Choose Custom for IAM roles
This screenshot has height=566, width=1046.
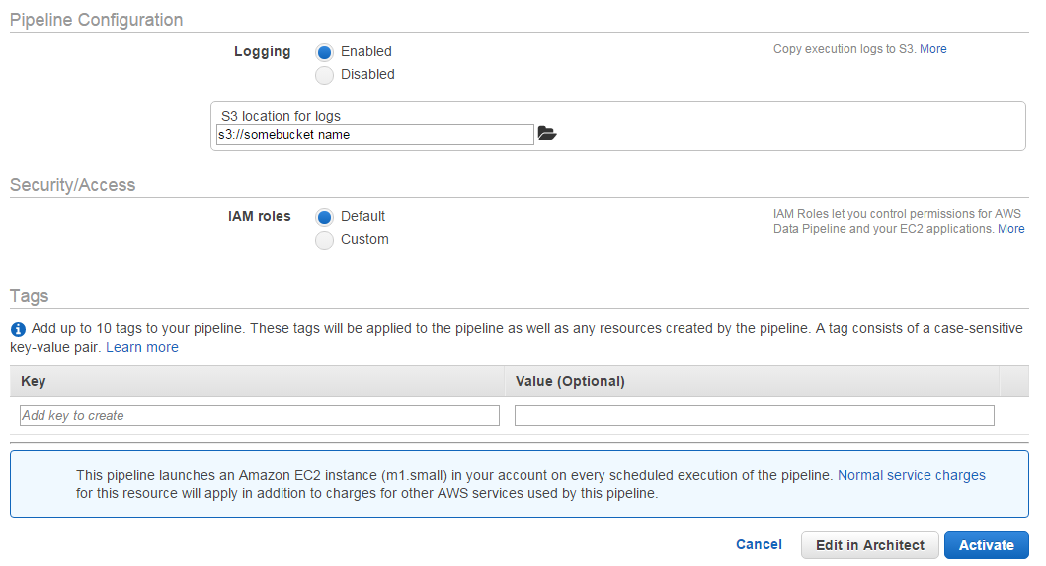click(324, 240)
